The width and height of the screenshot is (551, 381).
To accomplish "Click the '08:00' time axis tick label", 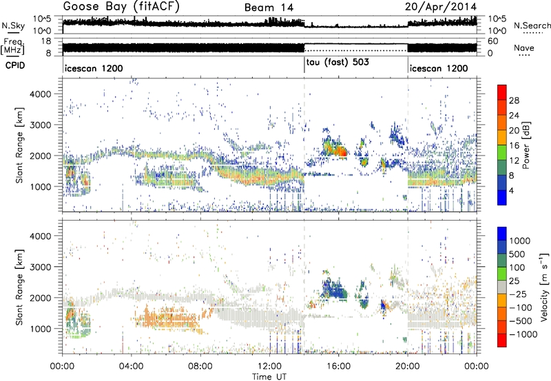I will [200, 367].
